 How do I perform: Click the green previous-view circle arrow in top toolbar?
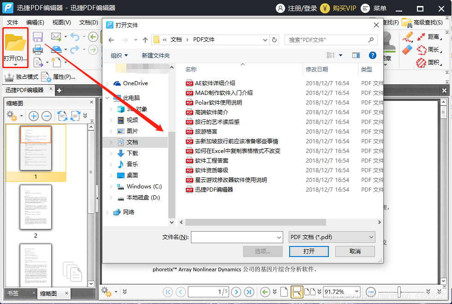pyautogui.click(x=93, y=36)
